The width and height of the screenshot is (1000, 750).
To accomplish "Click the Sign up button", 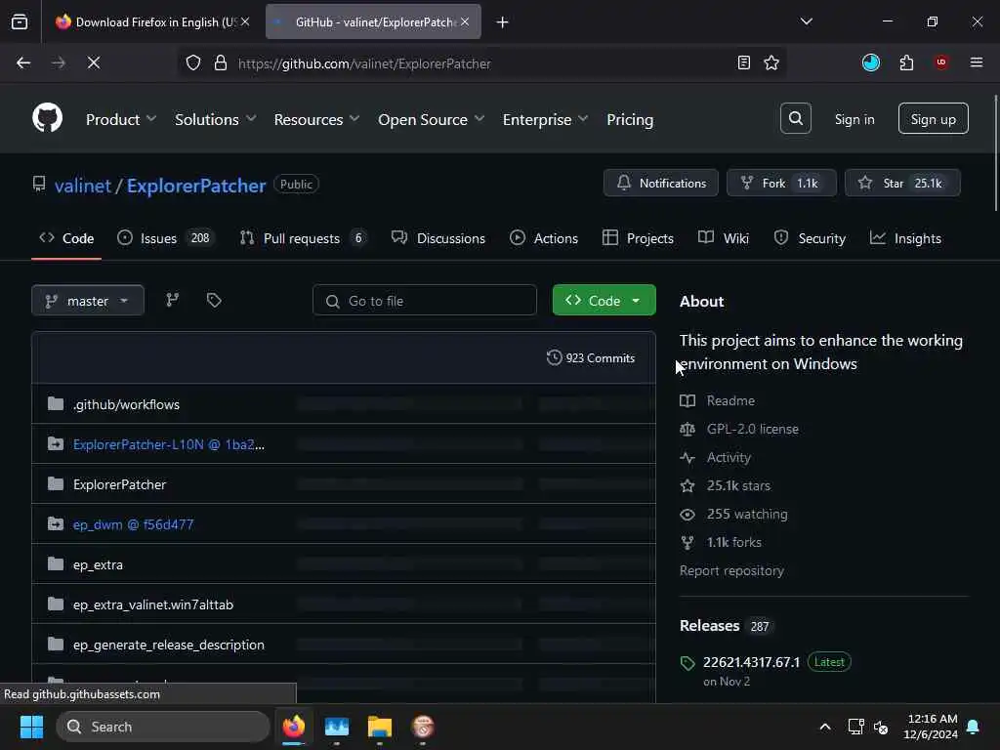I will [x=933, y=118].
